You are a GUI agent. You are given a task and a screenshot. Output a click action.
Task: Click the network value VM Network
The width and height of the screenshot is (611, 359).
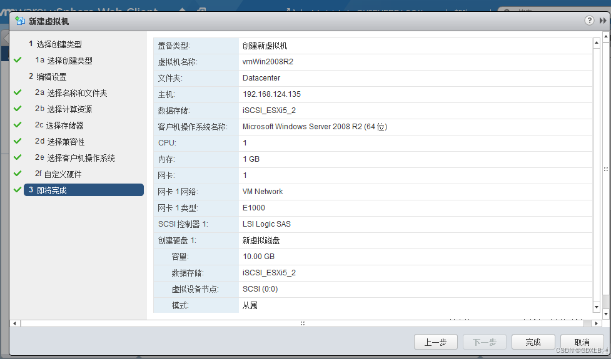point(263,192)
